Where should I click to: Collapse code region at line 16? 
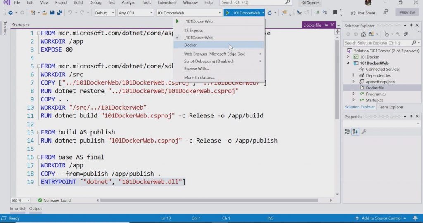(x=38, y=157)
